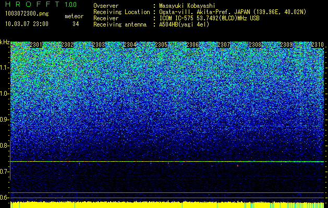Click the Receiver label
Screen dimensions: 328x208
106,18
